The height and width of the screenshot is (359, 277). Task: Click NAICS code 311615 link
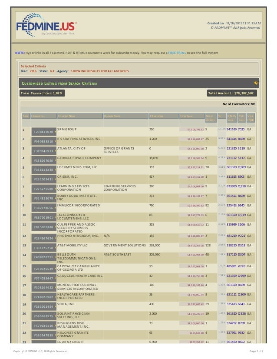[x=231, y=177]
